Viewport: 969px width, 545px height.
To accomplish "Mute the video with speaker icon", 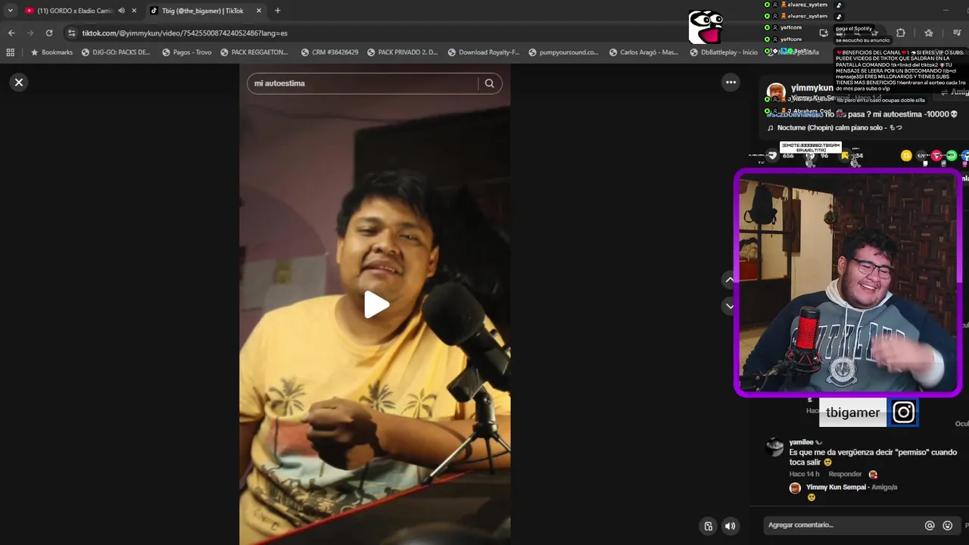I will pyautogui.click(x=730, y=526).
